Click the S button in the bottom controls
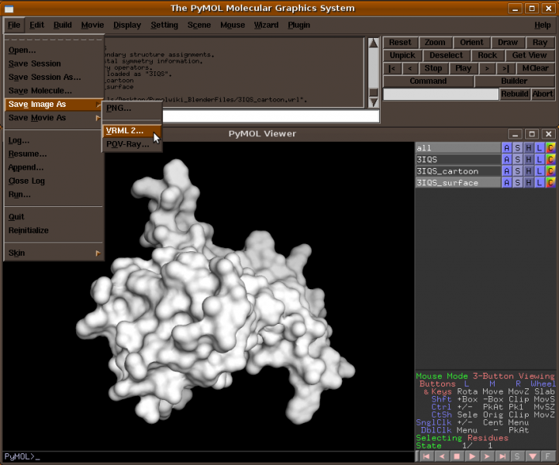559x465 pixels. 517,456
